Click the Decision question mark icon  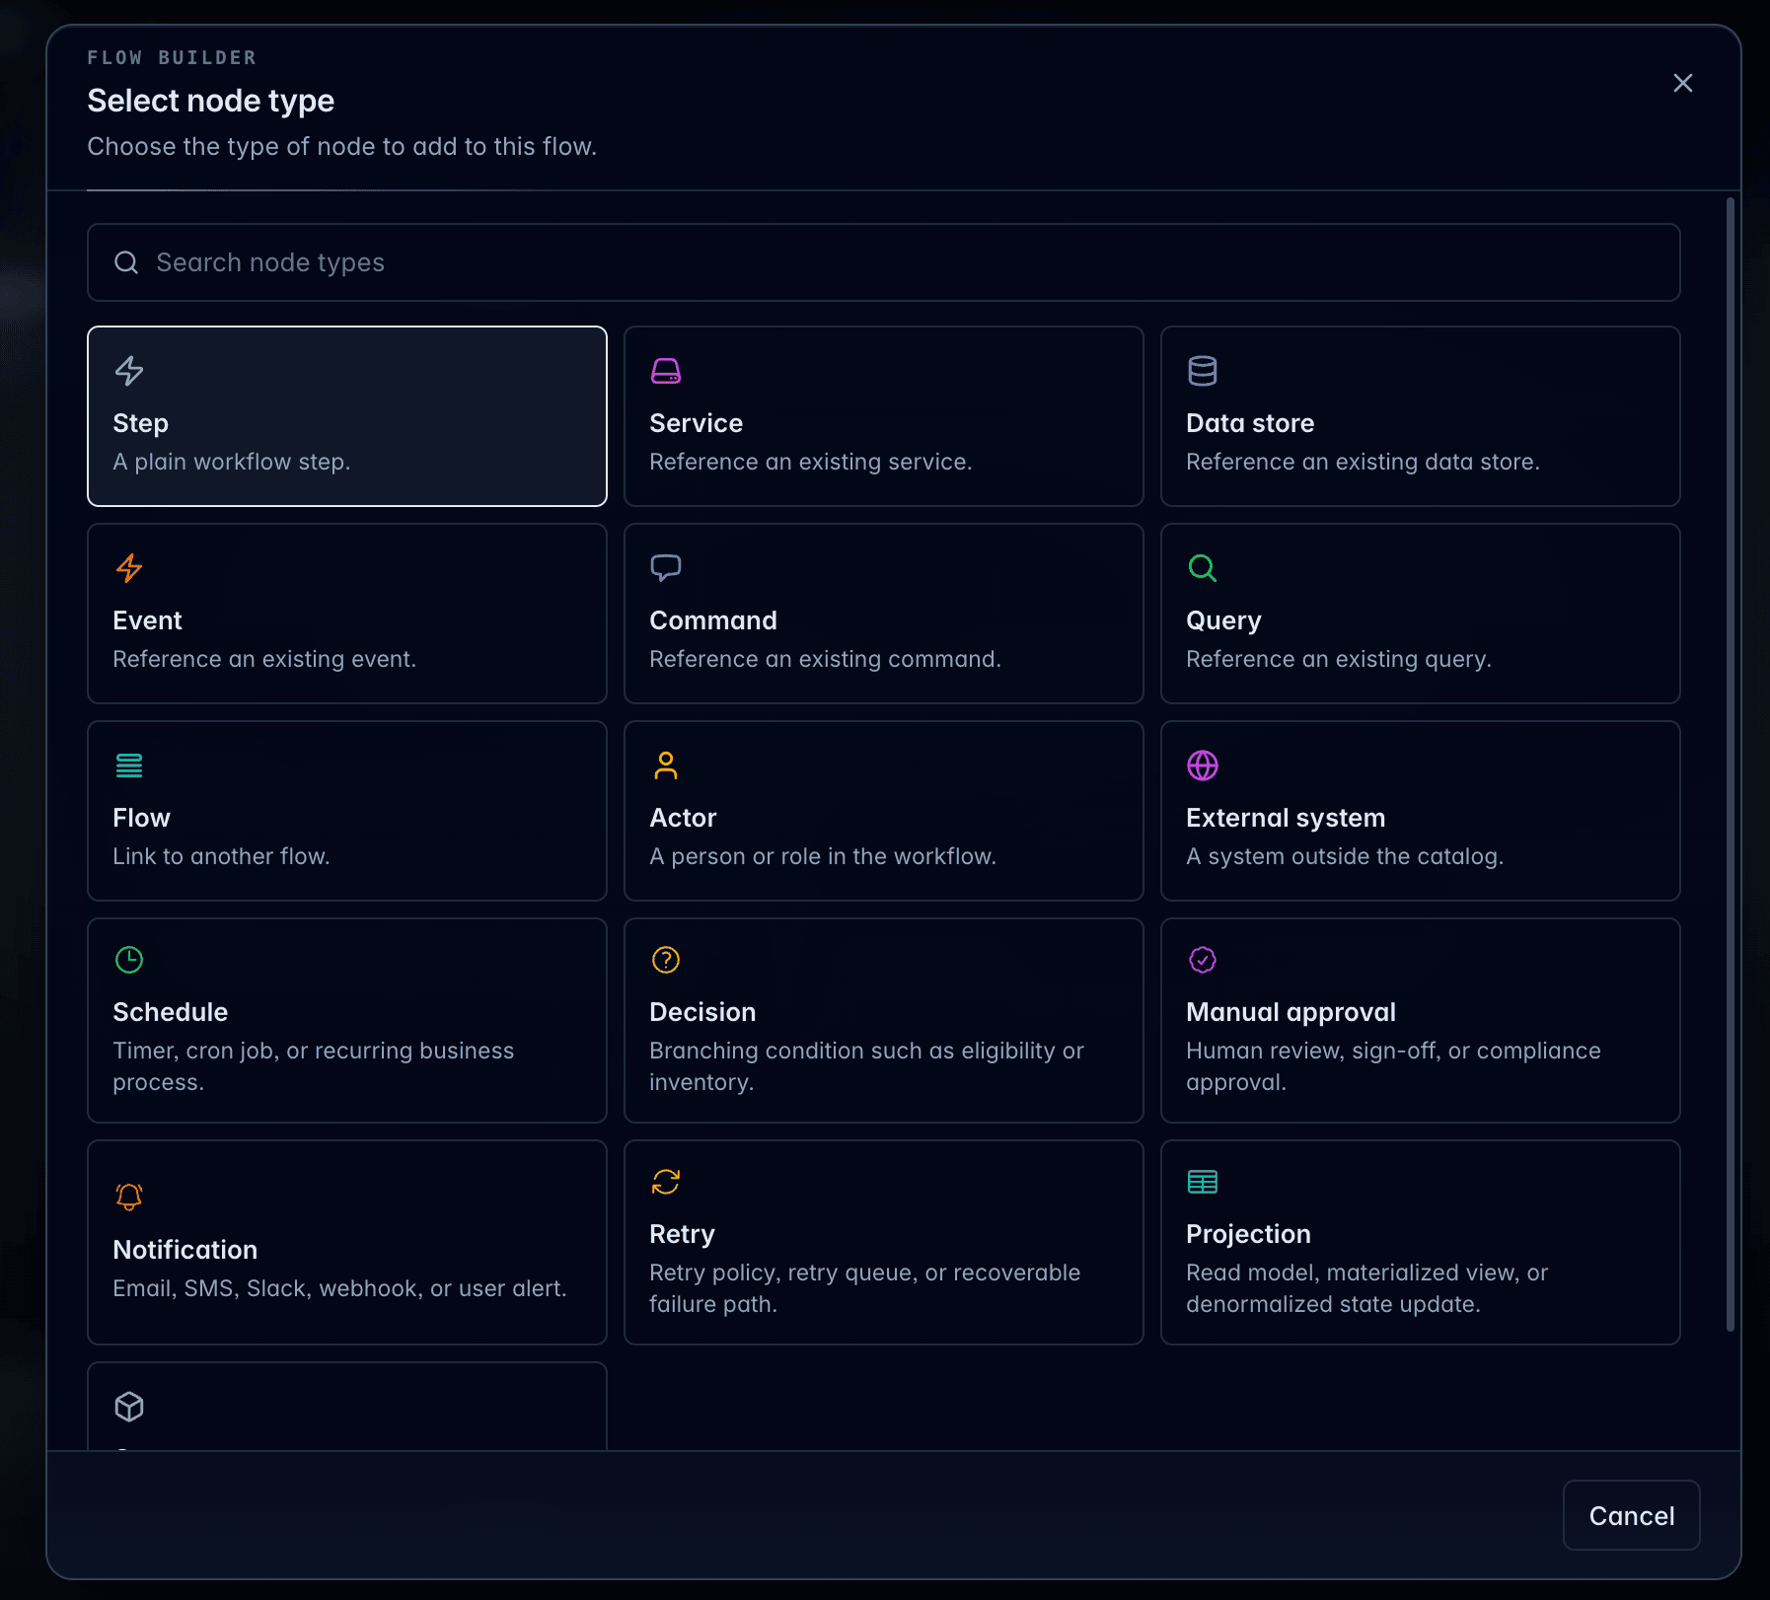[666, 960]
